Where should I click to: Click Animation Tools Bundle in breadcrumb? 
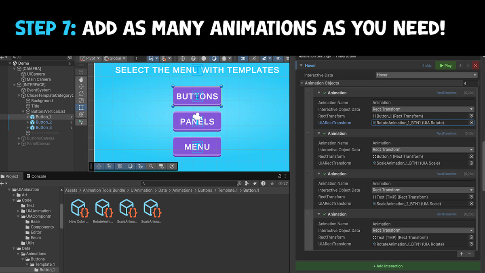pyautogui.click(x=104, y=190)
